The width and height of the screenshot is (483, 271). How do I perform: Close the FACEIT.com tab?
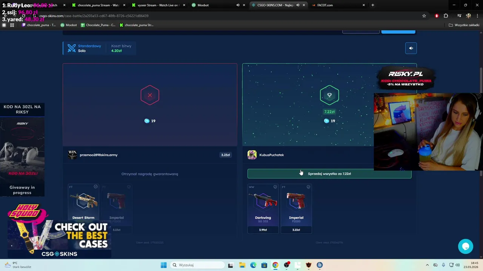click(364, 5)
